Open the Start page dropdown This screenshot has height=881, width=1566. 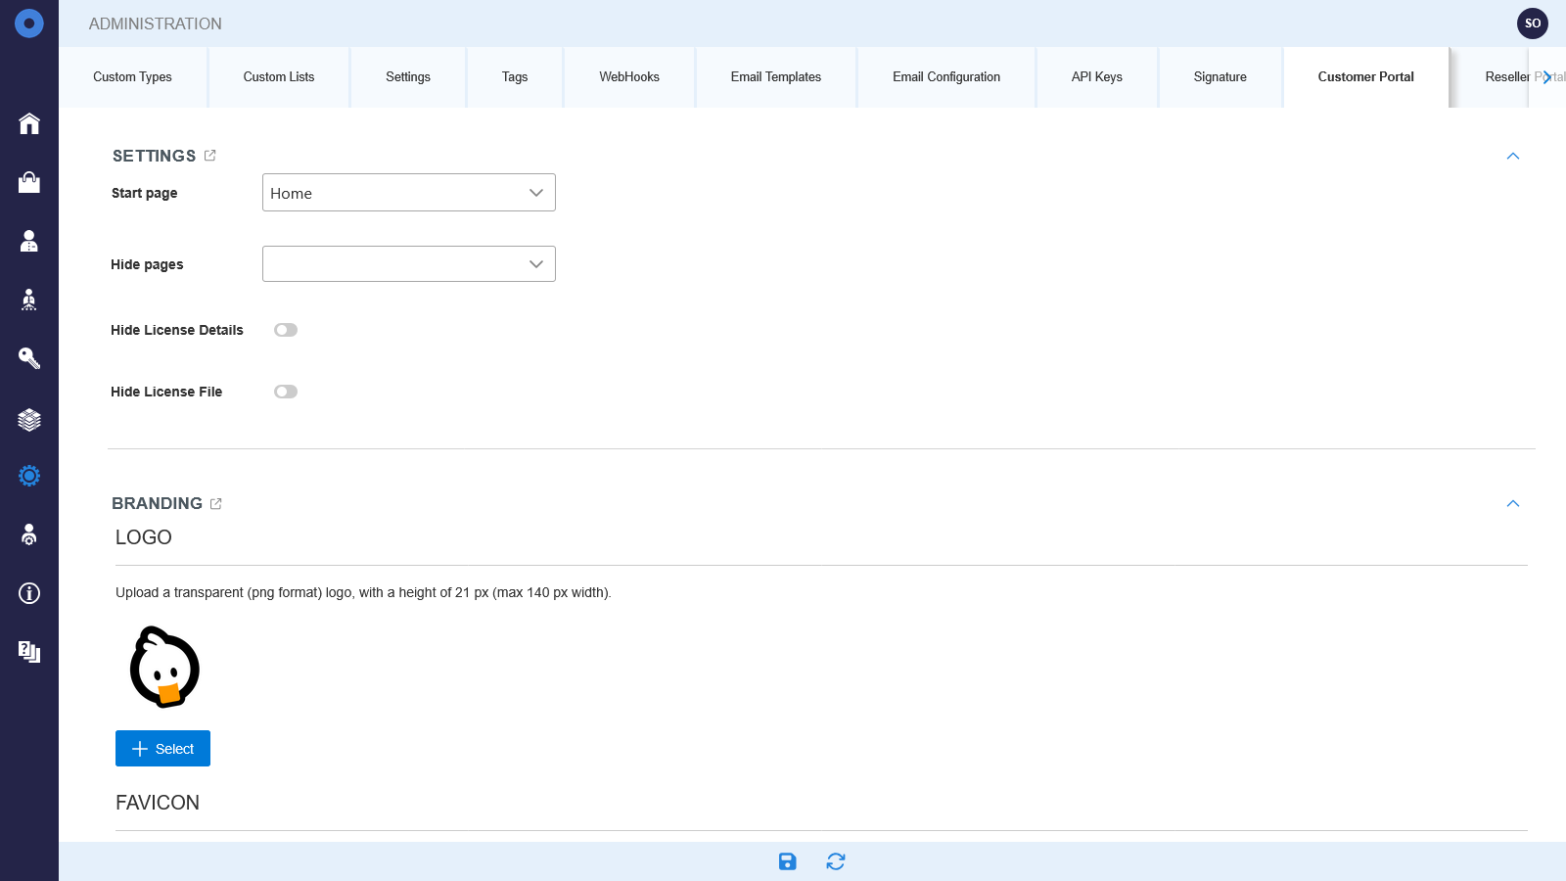(x=408, y=192)
